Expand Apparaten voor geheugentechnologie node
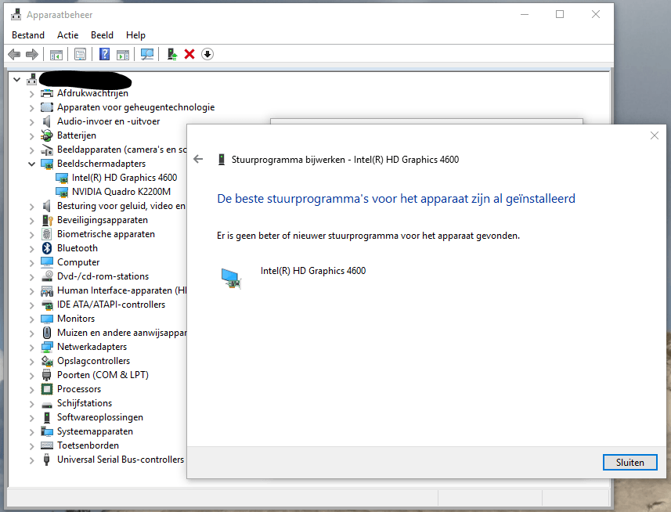Screen dimensions: 671x512 point(31,108)
